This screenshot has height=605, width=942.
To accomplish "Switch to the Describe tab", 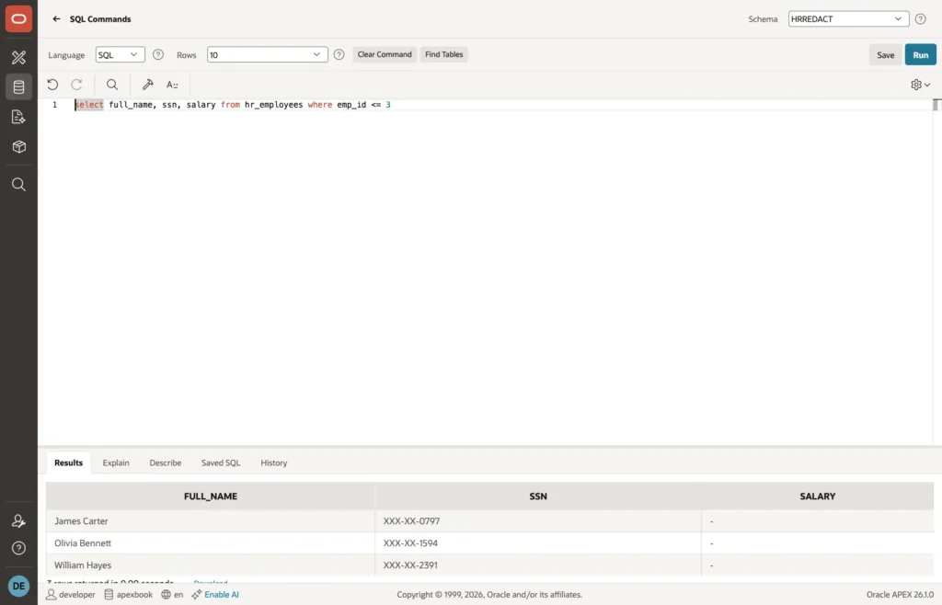I will coord(166,462).
